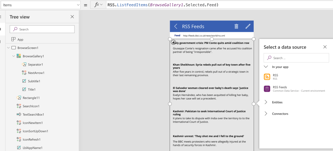Click the IconRefresh1 icon glyph
This screenshot has width=333, height=151.
pos(19,139)
